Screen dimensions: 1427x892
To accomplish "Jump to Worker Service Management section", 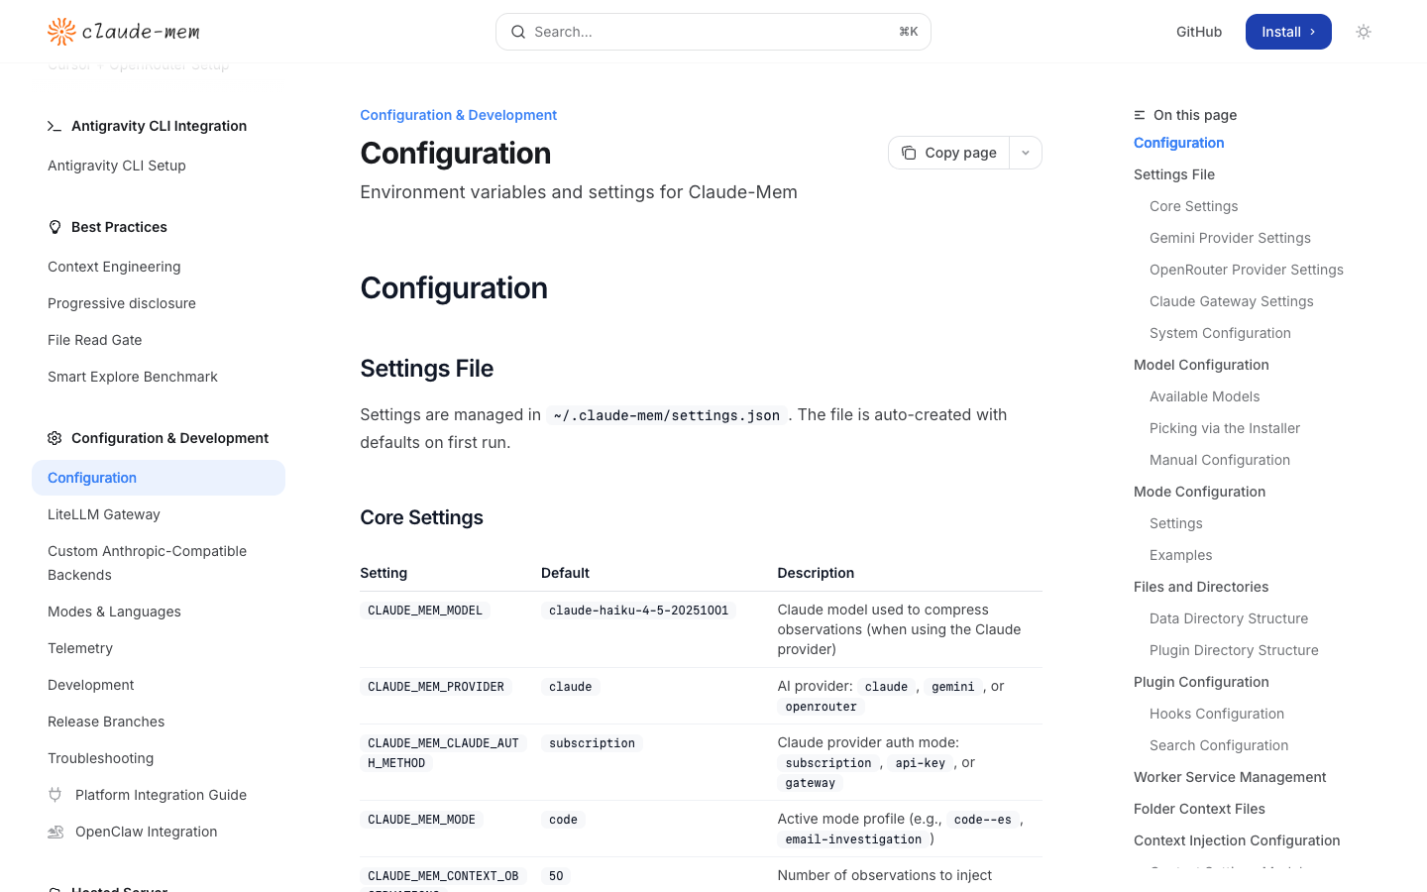I will click(x=1230, y=777).
